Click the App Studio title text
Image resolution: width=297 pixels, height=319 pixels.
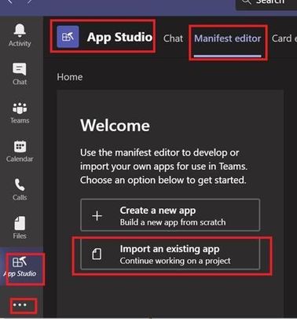(119, 37)
